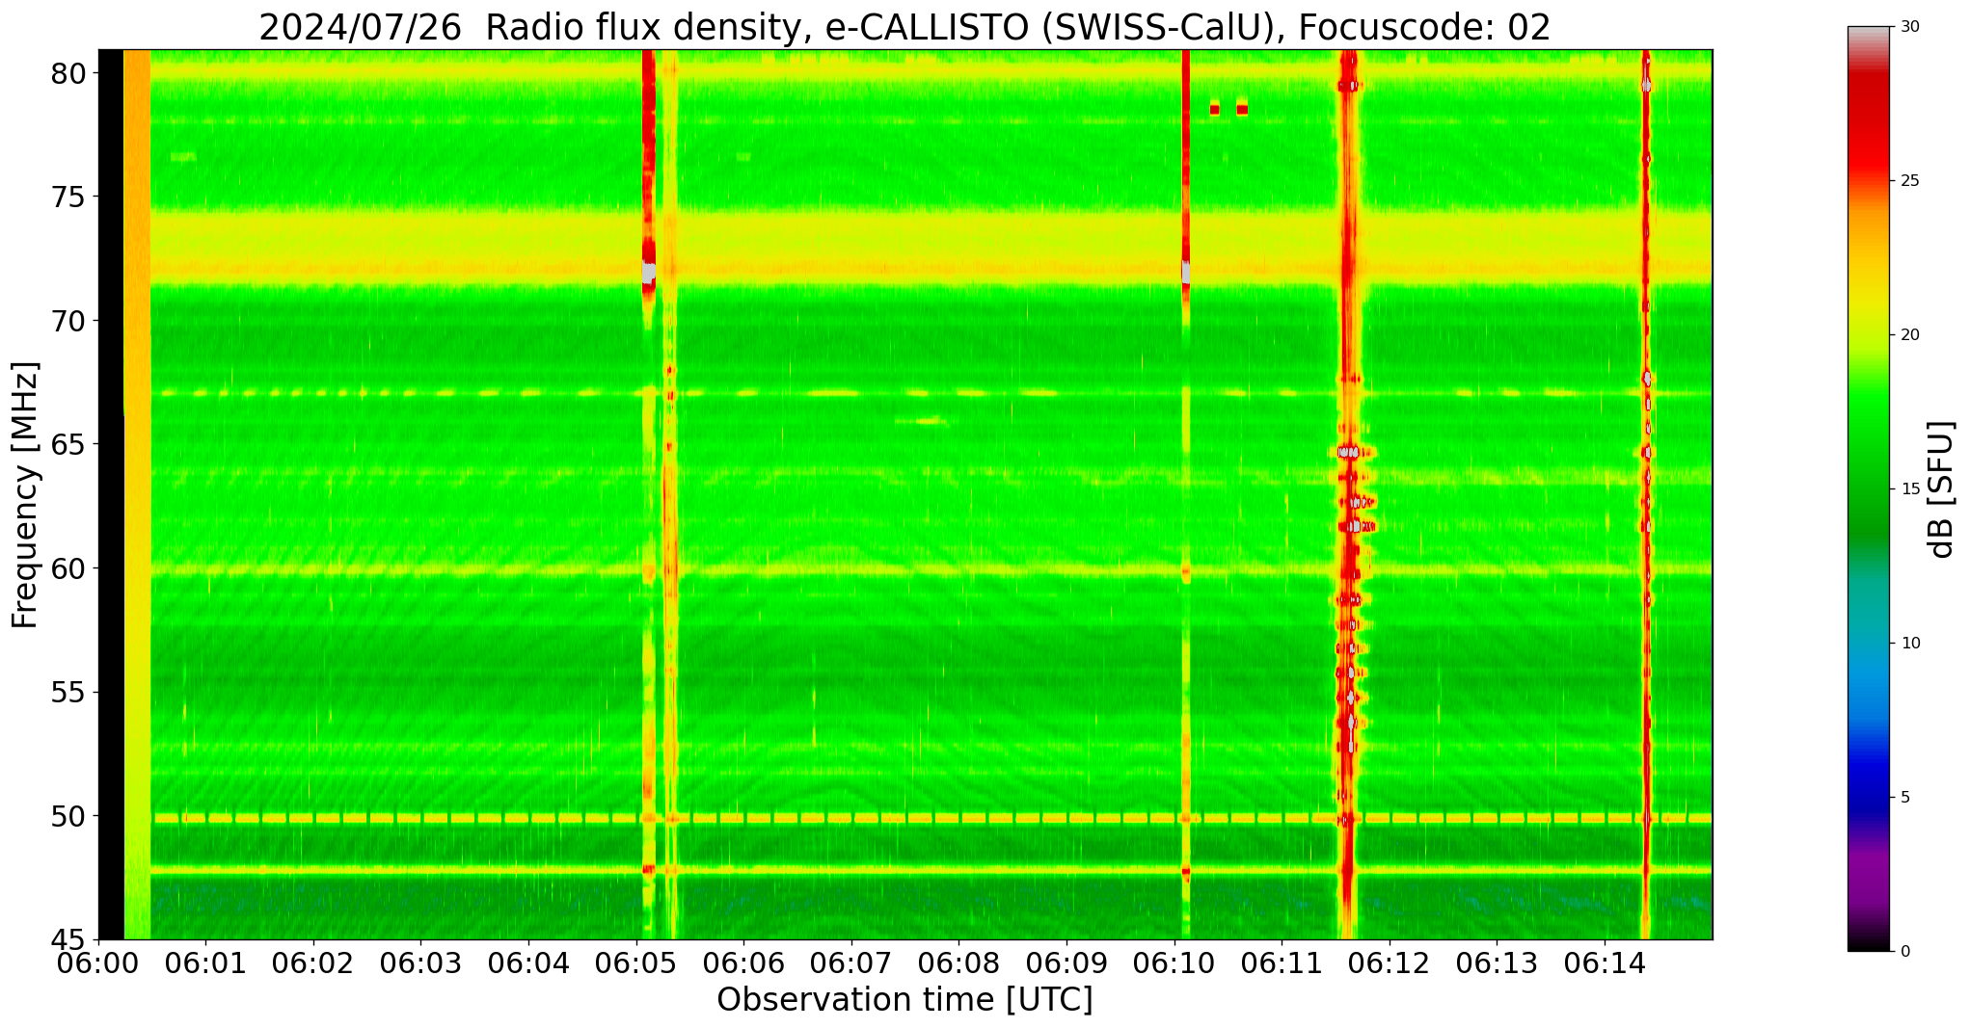The image size is (1970, 1028).
Task: Click the radio burst near 06:11:30
Action: [1349, 493]
